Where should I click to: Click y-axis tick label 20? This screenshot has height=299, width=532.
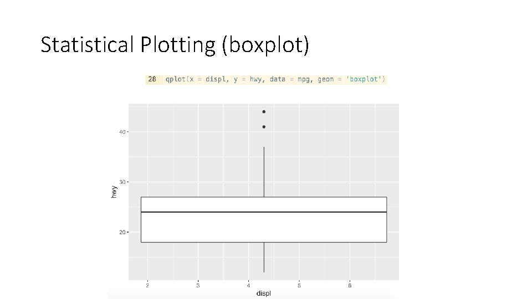[121, 232]
